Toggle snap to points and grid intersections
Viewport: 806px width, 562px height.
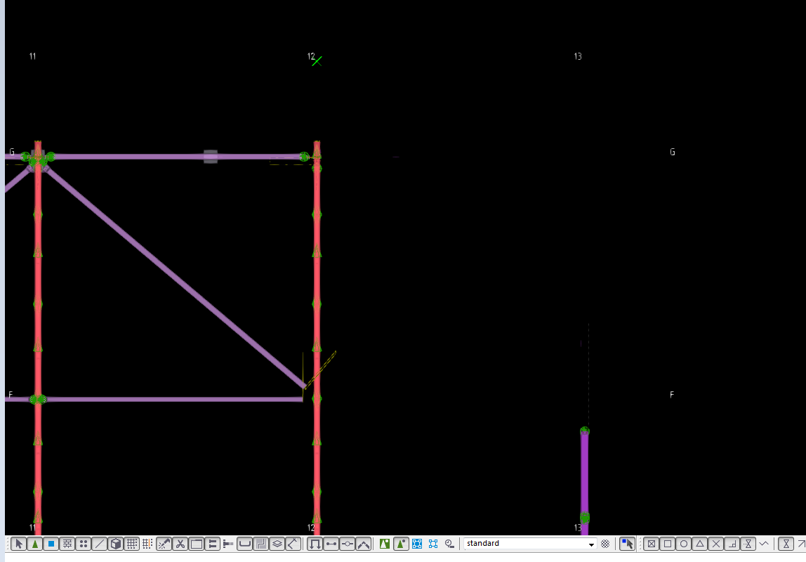click(x=652, y=544)
